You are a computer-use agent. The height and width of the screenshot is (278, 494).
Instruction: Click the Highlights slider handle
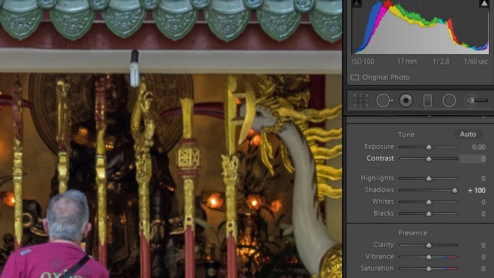pyautogui.click(x=429, y=179)
